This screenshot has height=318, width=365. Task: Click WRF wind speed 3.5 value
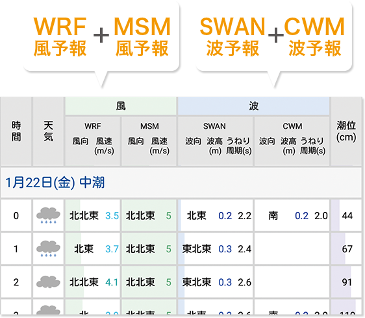pyautogui.click(x=112, y=216)
